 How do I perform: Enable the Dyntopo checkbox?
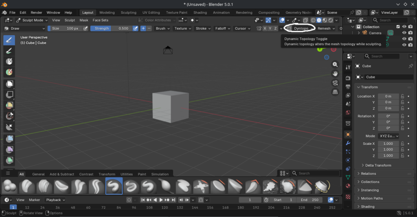click(x=289, y=29)
